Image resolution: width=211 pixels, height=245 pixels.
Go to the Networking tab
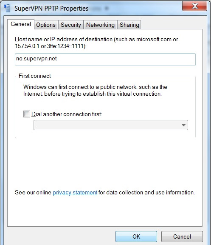coord(100,25)
